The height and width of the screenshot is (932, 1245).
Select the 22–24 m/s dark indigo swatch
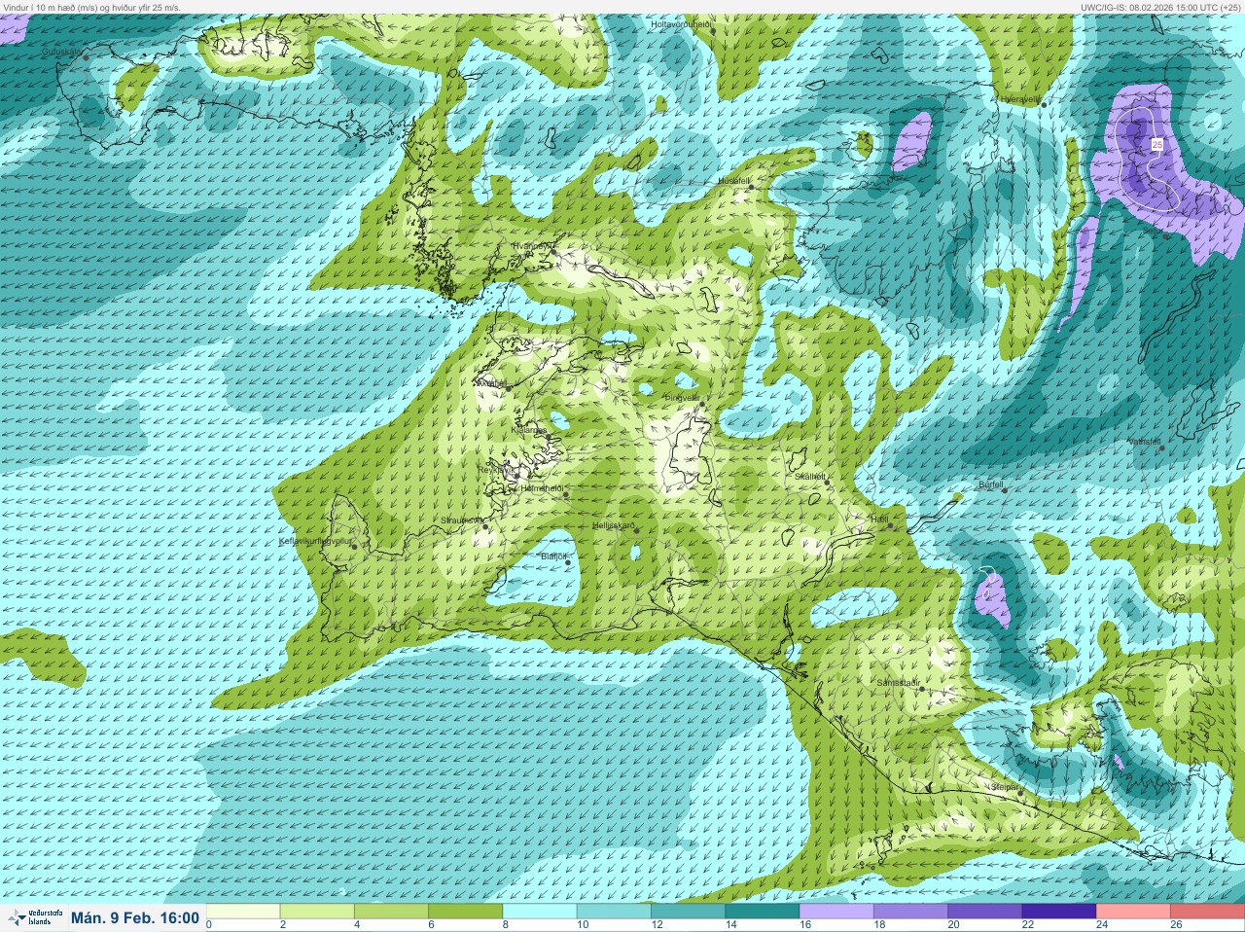[1057, 912]
